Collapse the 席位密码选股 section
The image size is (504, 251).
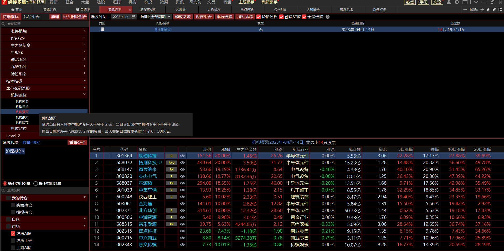click(44, 88)
